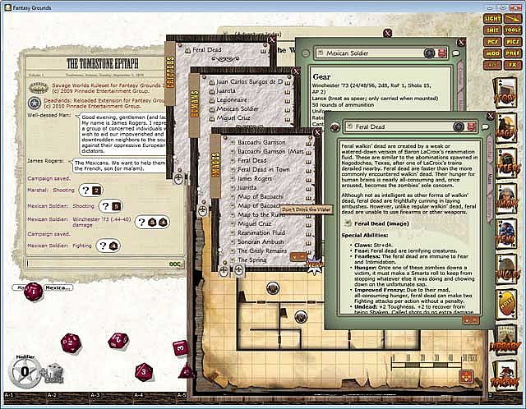Open James Rogers image entry
The height and width of the screenshot is (409, 526).
[x=255, y=179]
